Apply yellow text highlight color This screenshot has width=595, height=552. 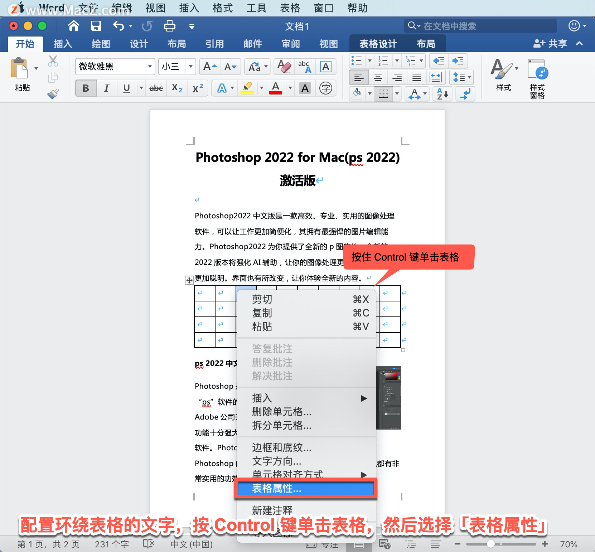(x=247, y=88)
